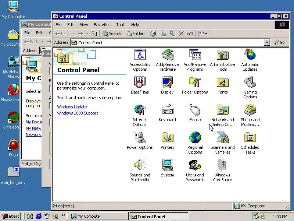Open View menu in Control Panel
Screen dimensions: 294x221
tap(84, 25)
